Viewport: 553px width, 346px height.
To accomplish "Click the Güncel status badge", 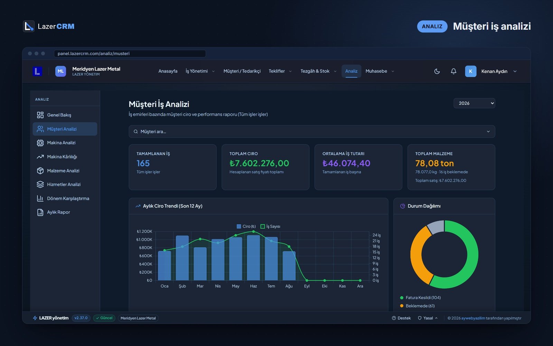I will 104,318.
